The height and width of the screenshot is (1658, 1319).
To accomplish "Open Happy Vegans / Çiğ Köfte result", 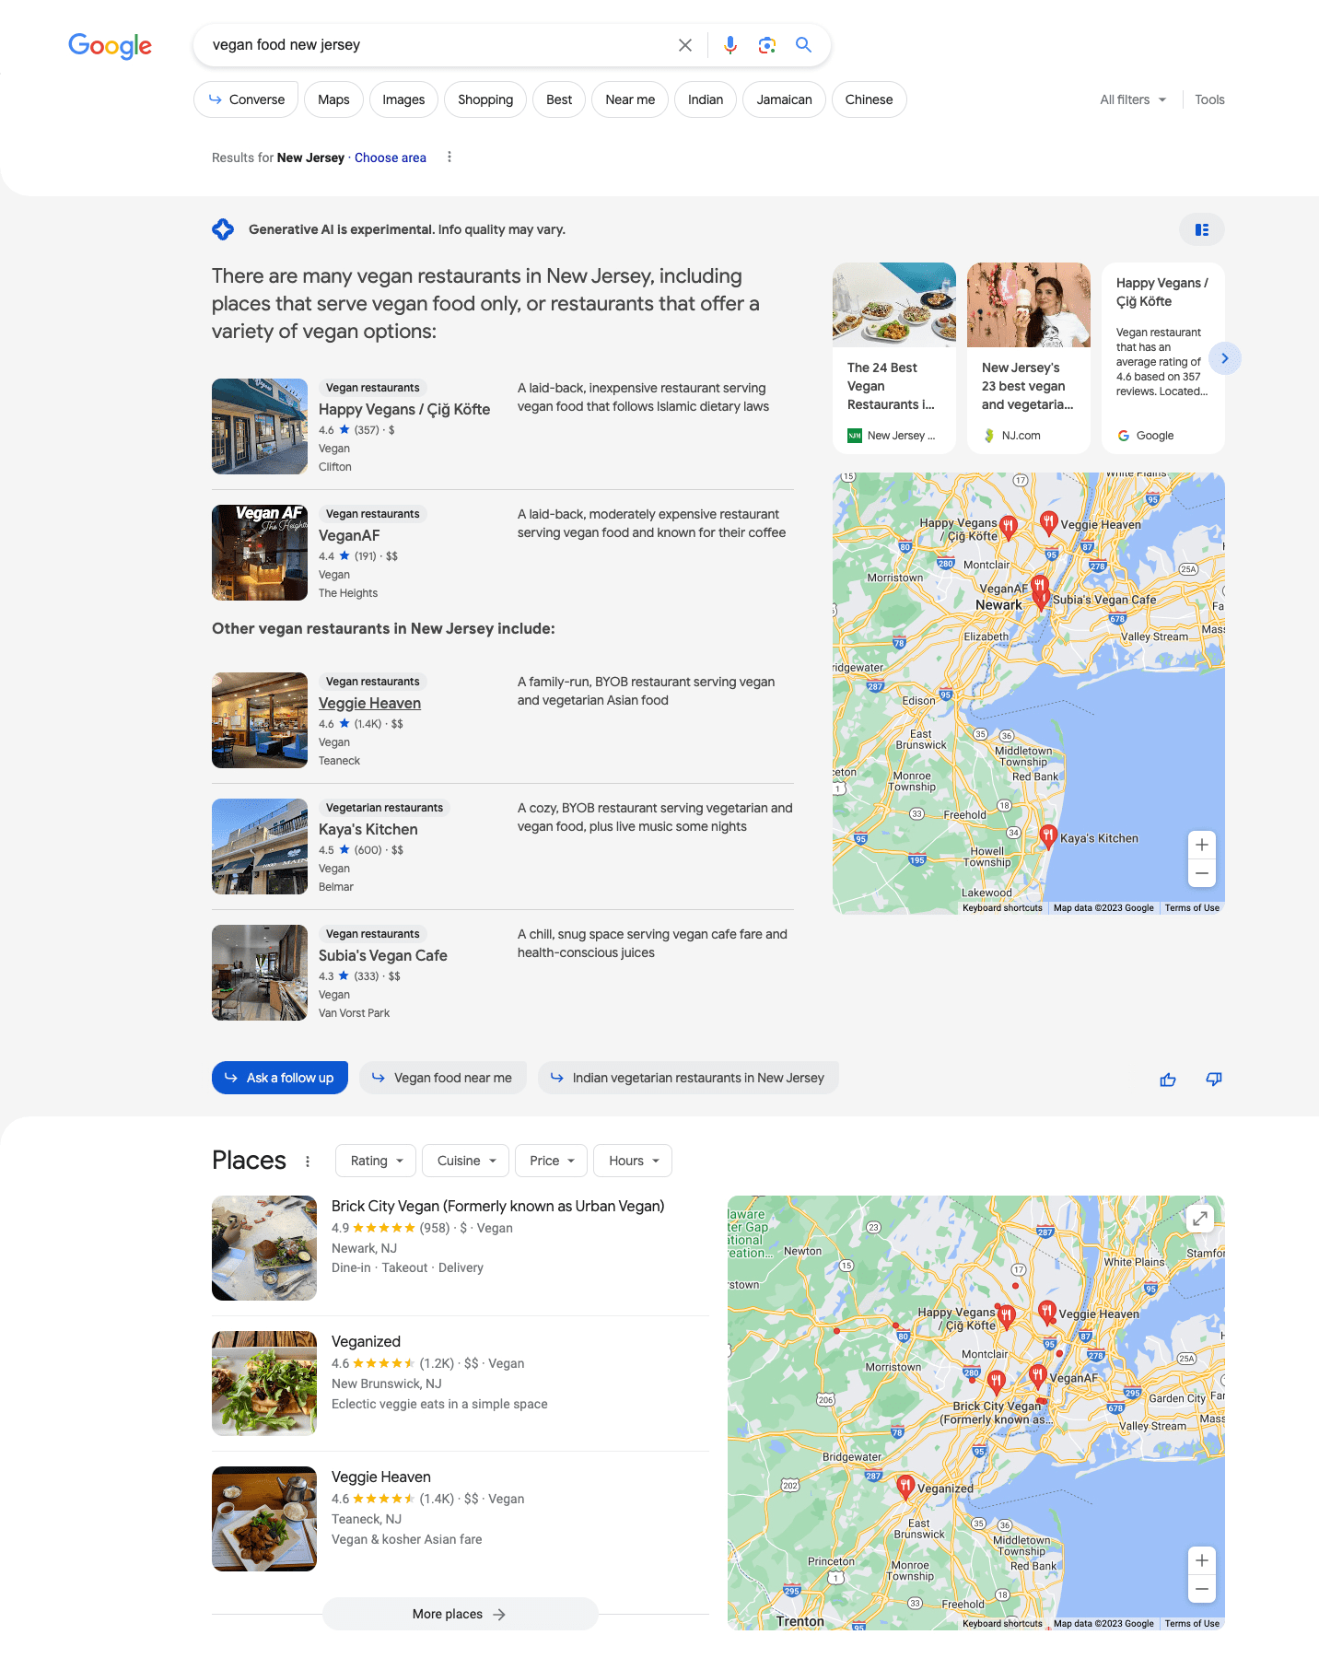I will [404, 409].
